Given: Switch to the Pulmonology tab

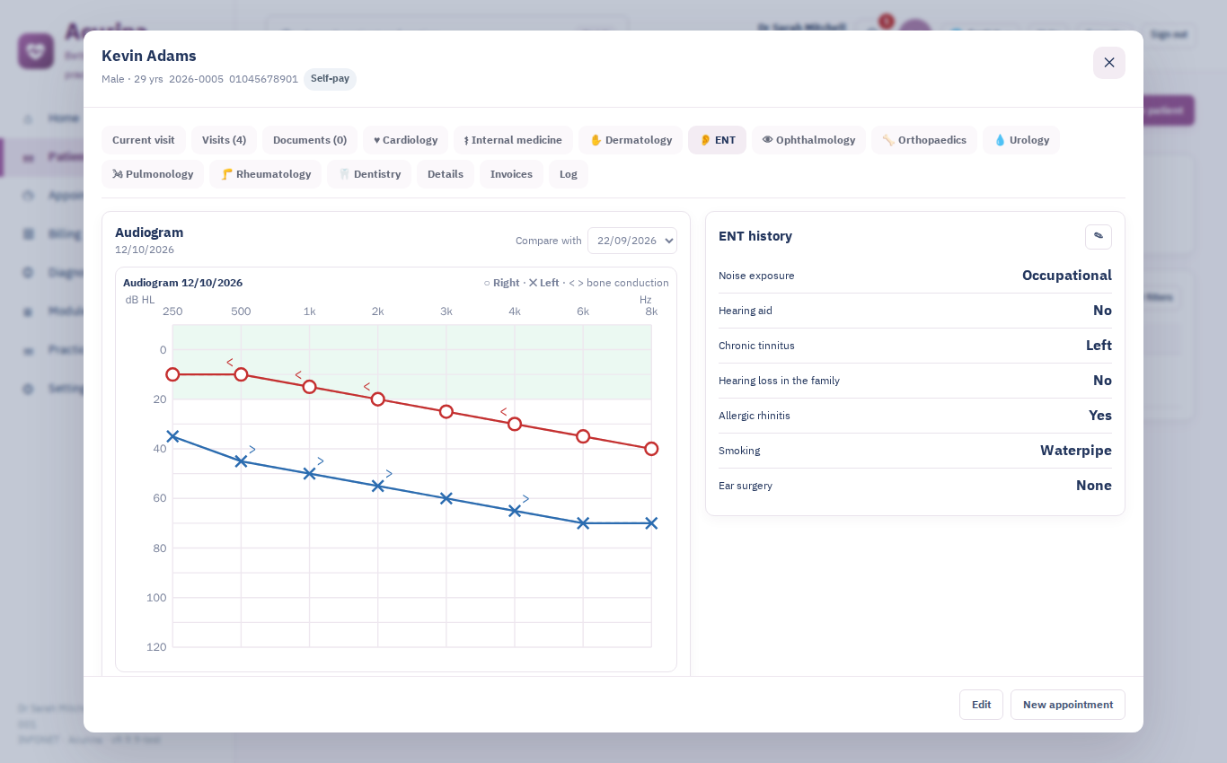Looking at the screenshot, I should (x=153, y=174).
